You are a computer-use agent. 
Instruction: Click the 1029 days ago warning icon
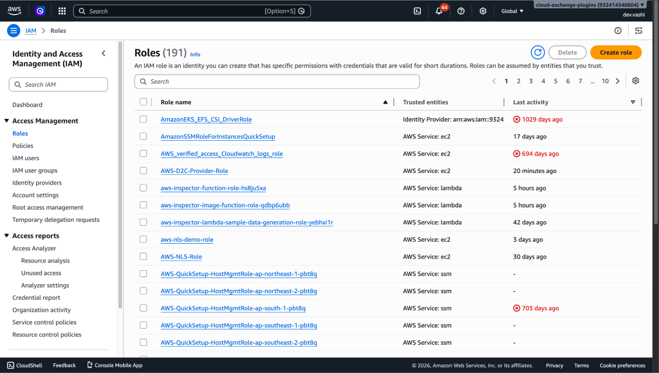[x=517, y=119]
